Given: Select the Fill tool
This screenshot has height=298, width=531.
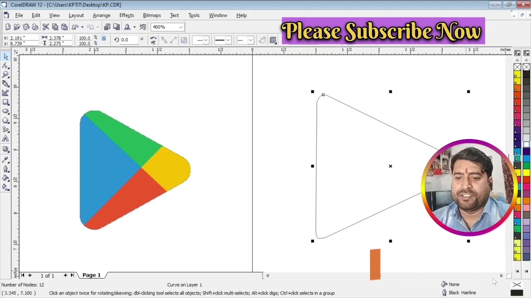Looking at the screenshot, I should pyautogui.click(x=5, y=178).
